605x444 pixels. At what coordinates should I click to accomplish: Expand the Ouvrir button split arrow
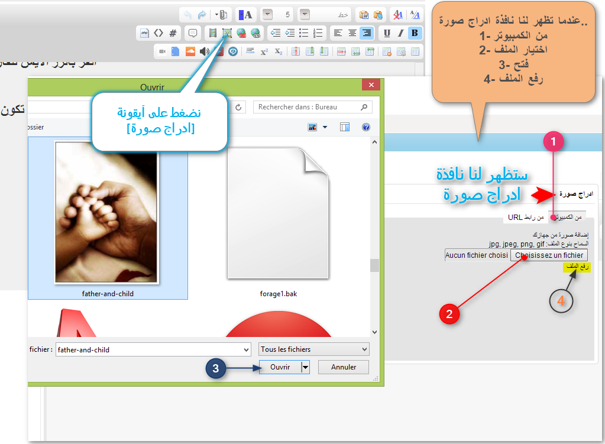[x=306, y=367]
